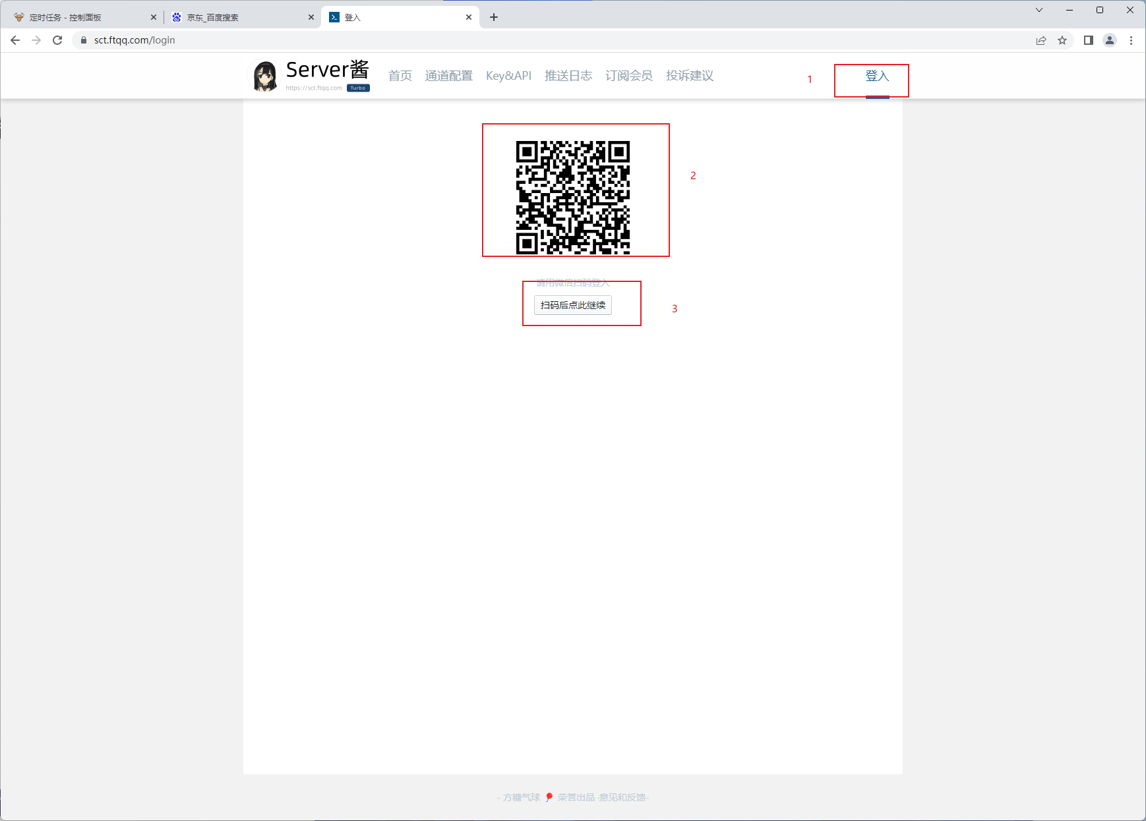Open a new tab with plus icon
The width and height of the screenshot is (1146, 821).
coord(494,17)
